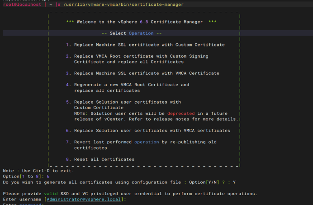Select option 1 Replace Machine SSL with Custom Certificate
This screenshot has height=205, width=313.
tap(145, 45)
